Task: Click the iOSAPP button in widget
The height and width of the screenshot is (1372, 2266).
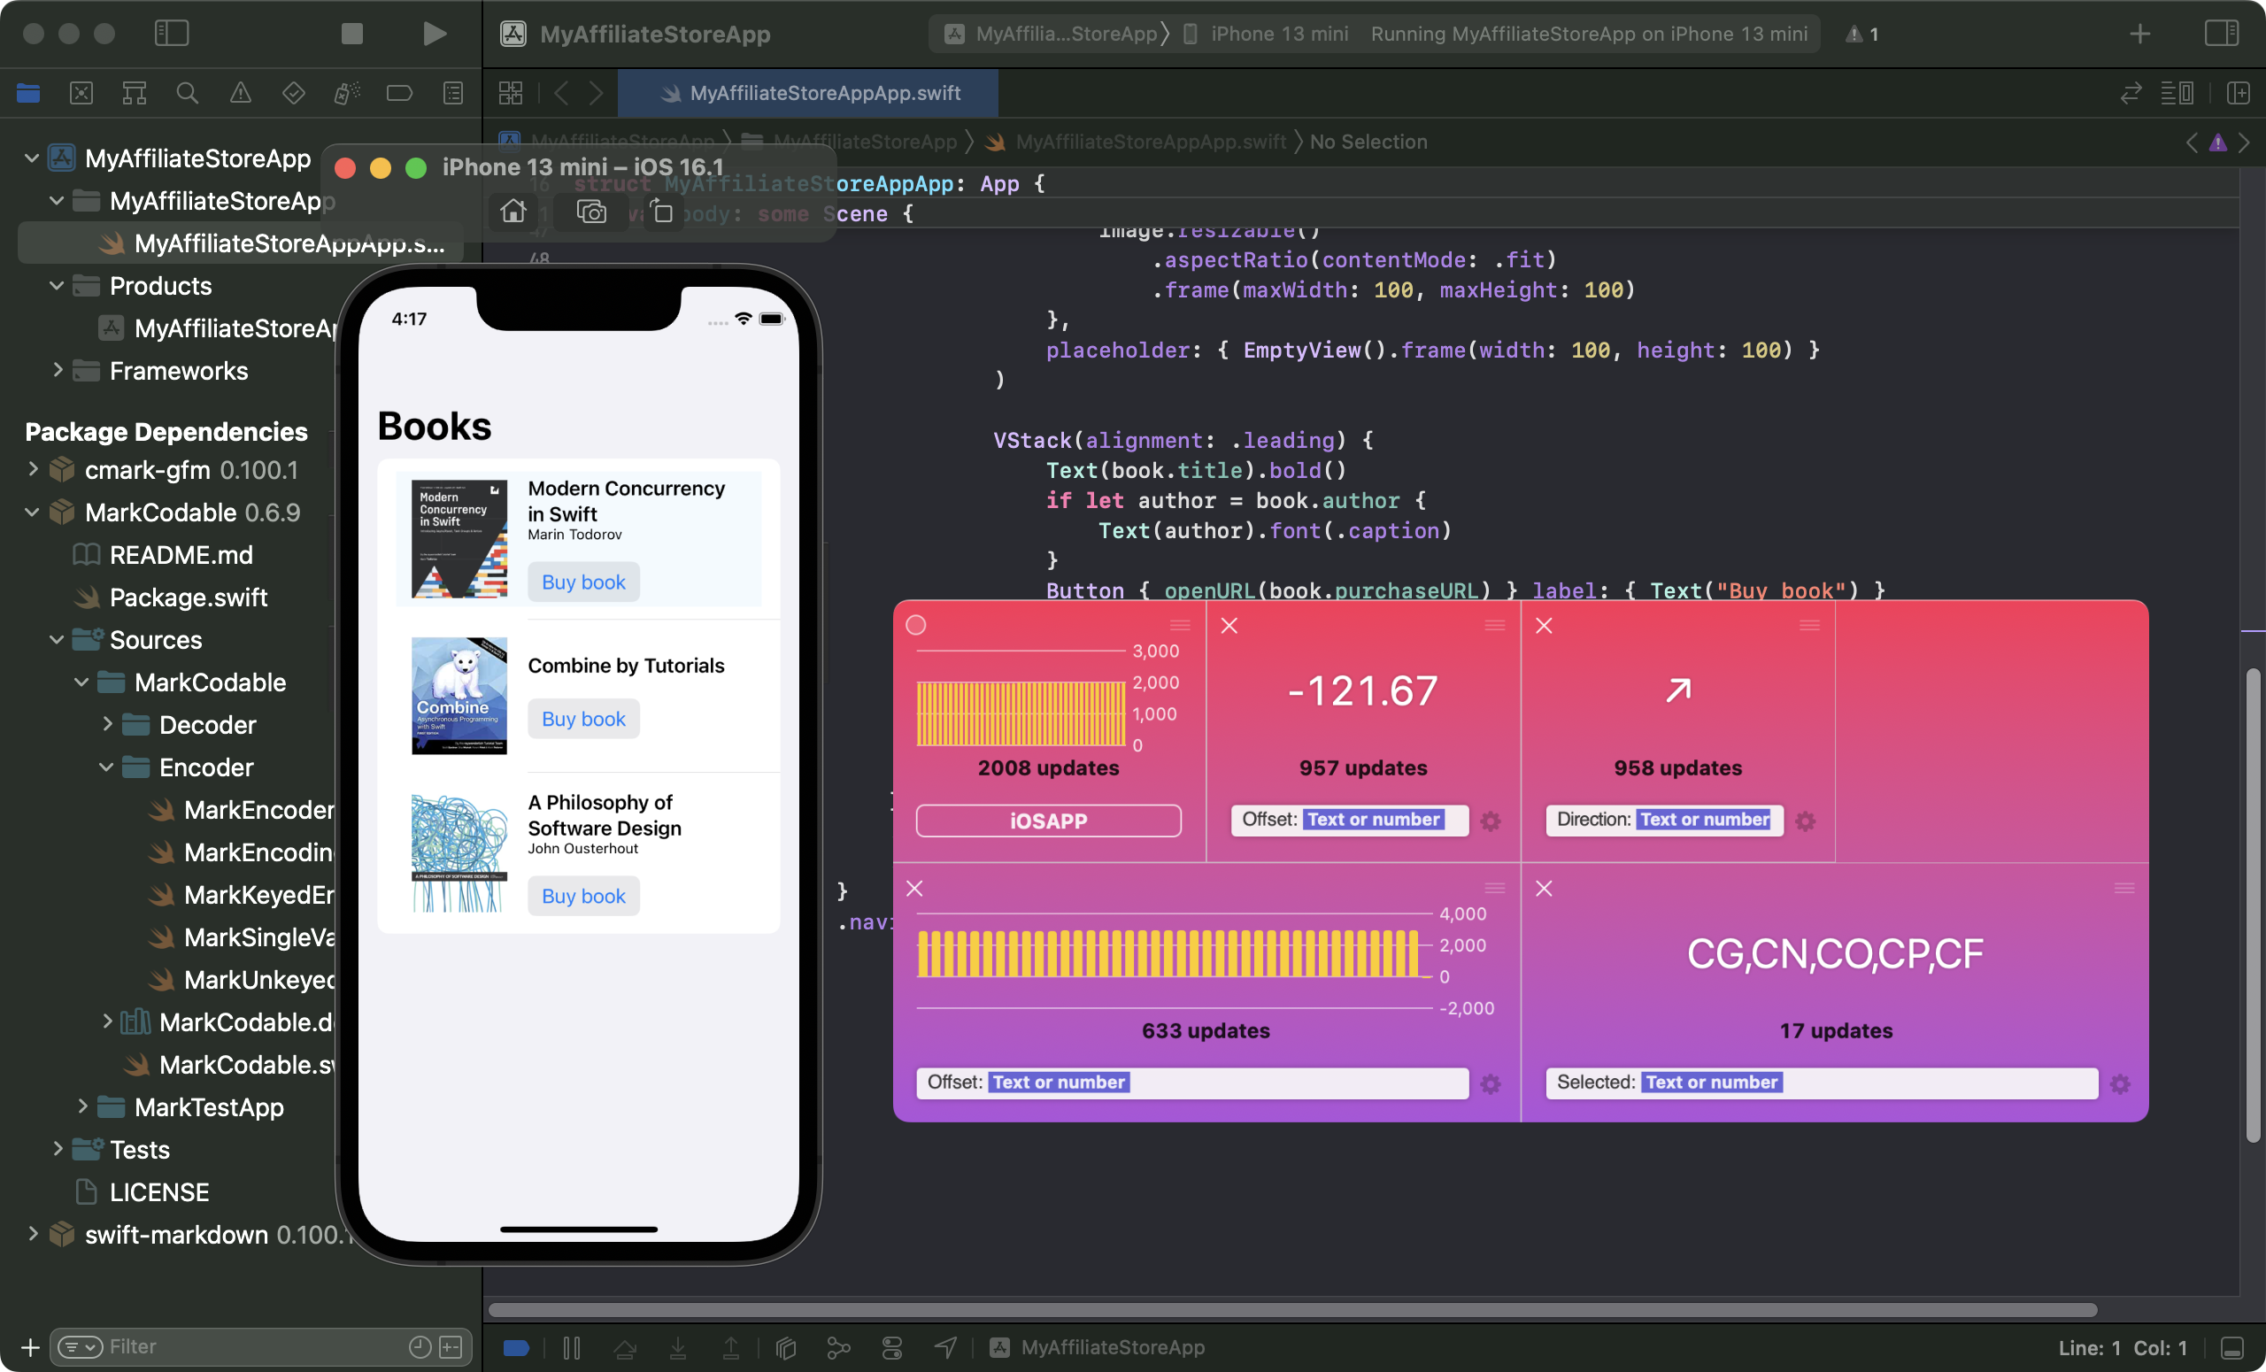Action: 1048,821
